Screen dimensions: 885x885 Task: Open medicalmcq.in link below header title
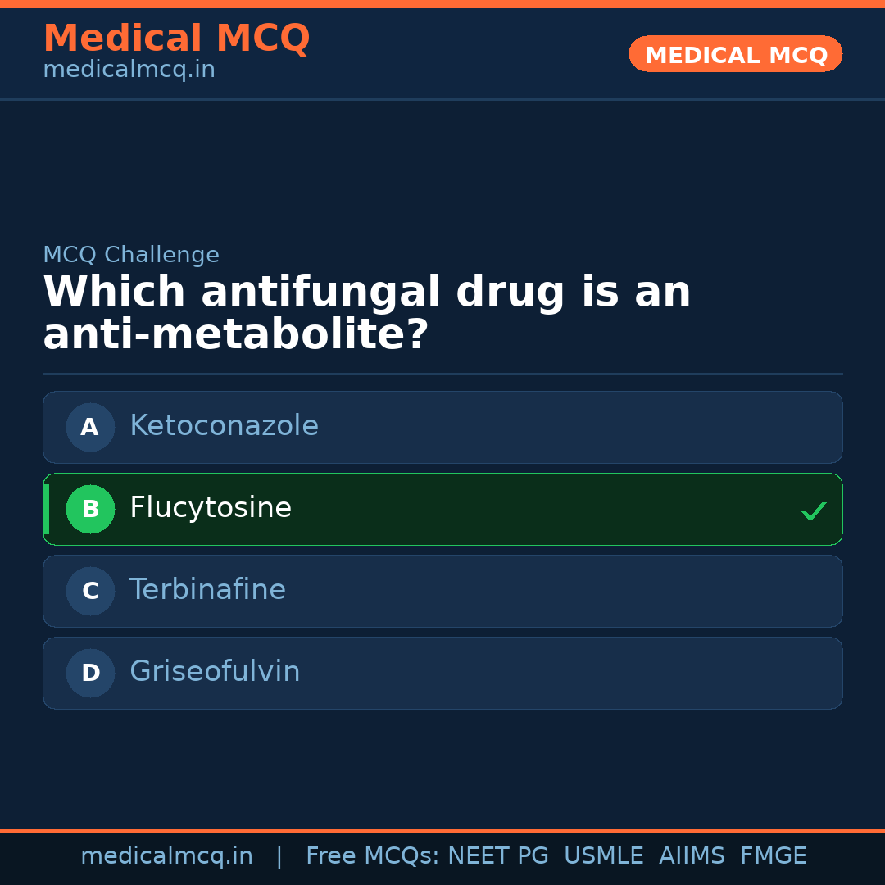click(x=129, y=70)
